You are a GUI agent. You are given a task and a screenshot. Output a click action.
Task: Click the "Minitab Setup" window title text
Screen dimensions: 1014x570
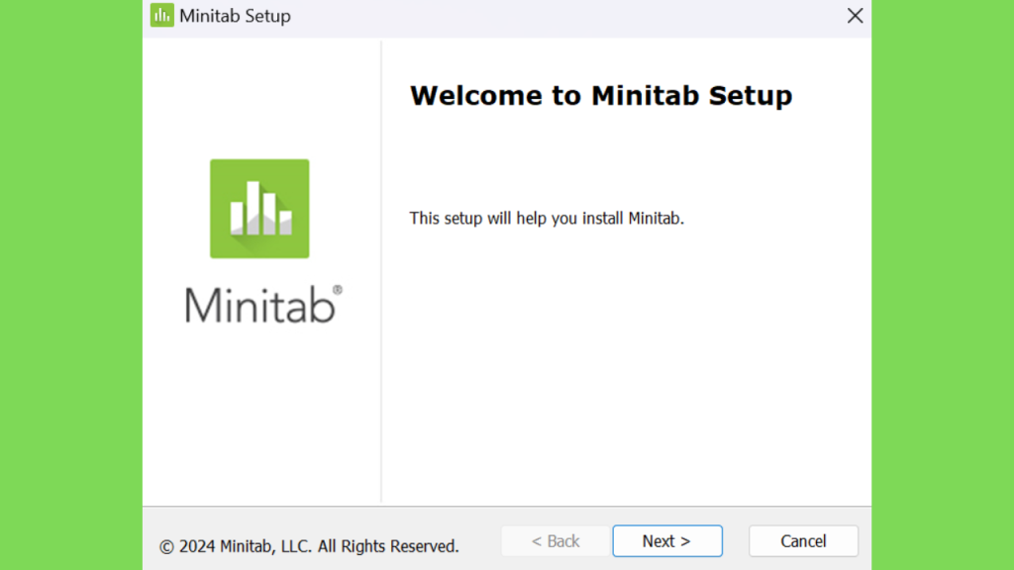click(235, 16)
